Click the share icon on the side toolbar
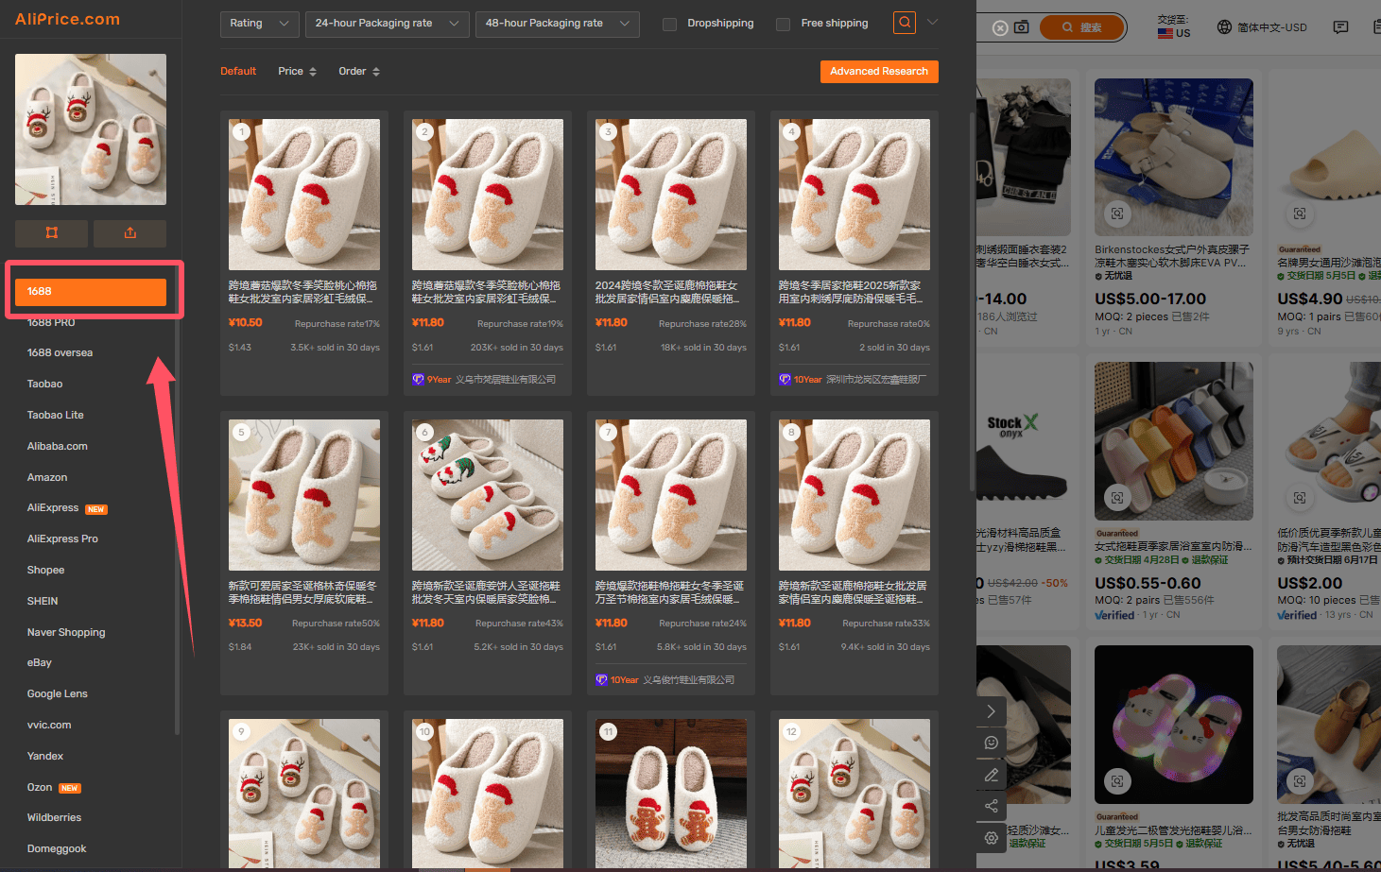 point(991,806)
